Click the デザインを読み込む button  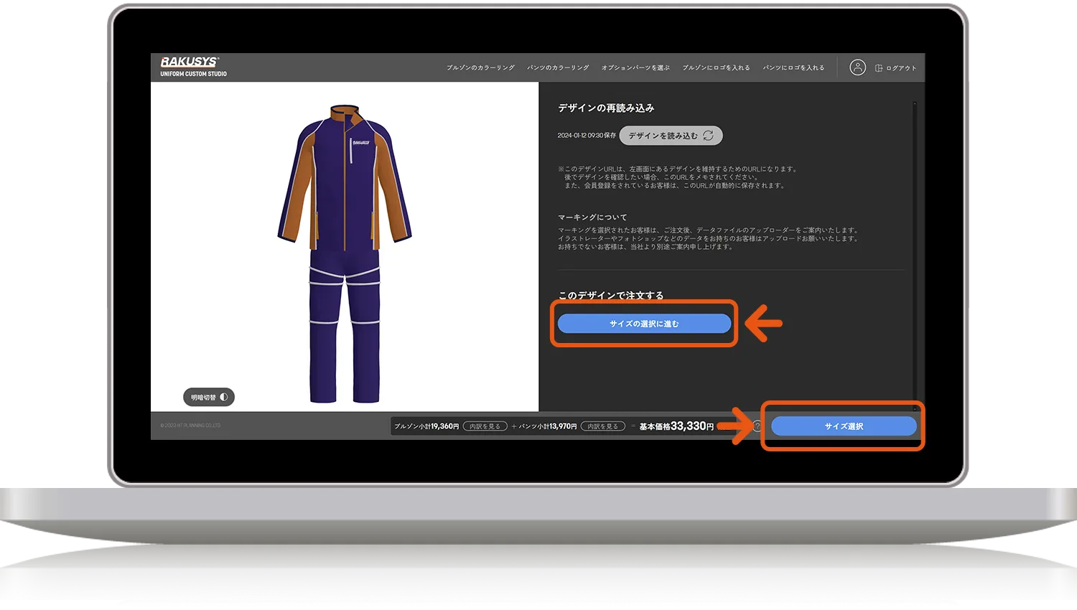point(671,136)
